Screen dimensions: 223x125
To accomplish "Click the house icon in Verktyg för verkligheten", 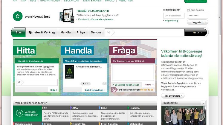I will click(x=19, y=113).
